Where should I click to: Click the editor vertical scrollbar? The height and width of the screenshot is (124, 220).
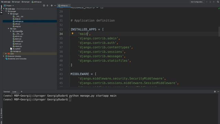[x=219, y=32]
